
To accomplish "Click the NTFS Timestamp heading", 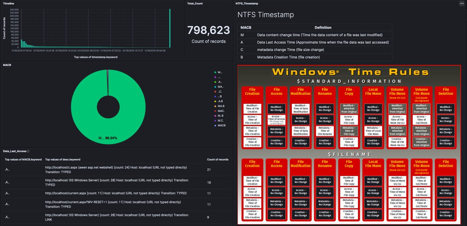I will [266, 15].
